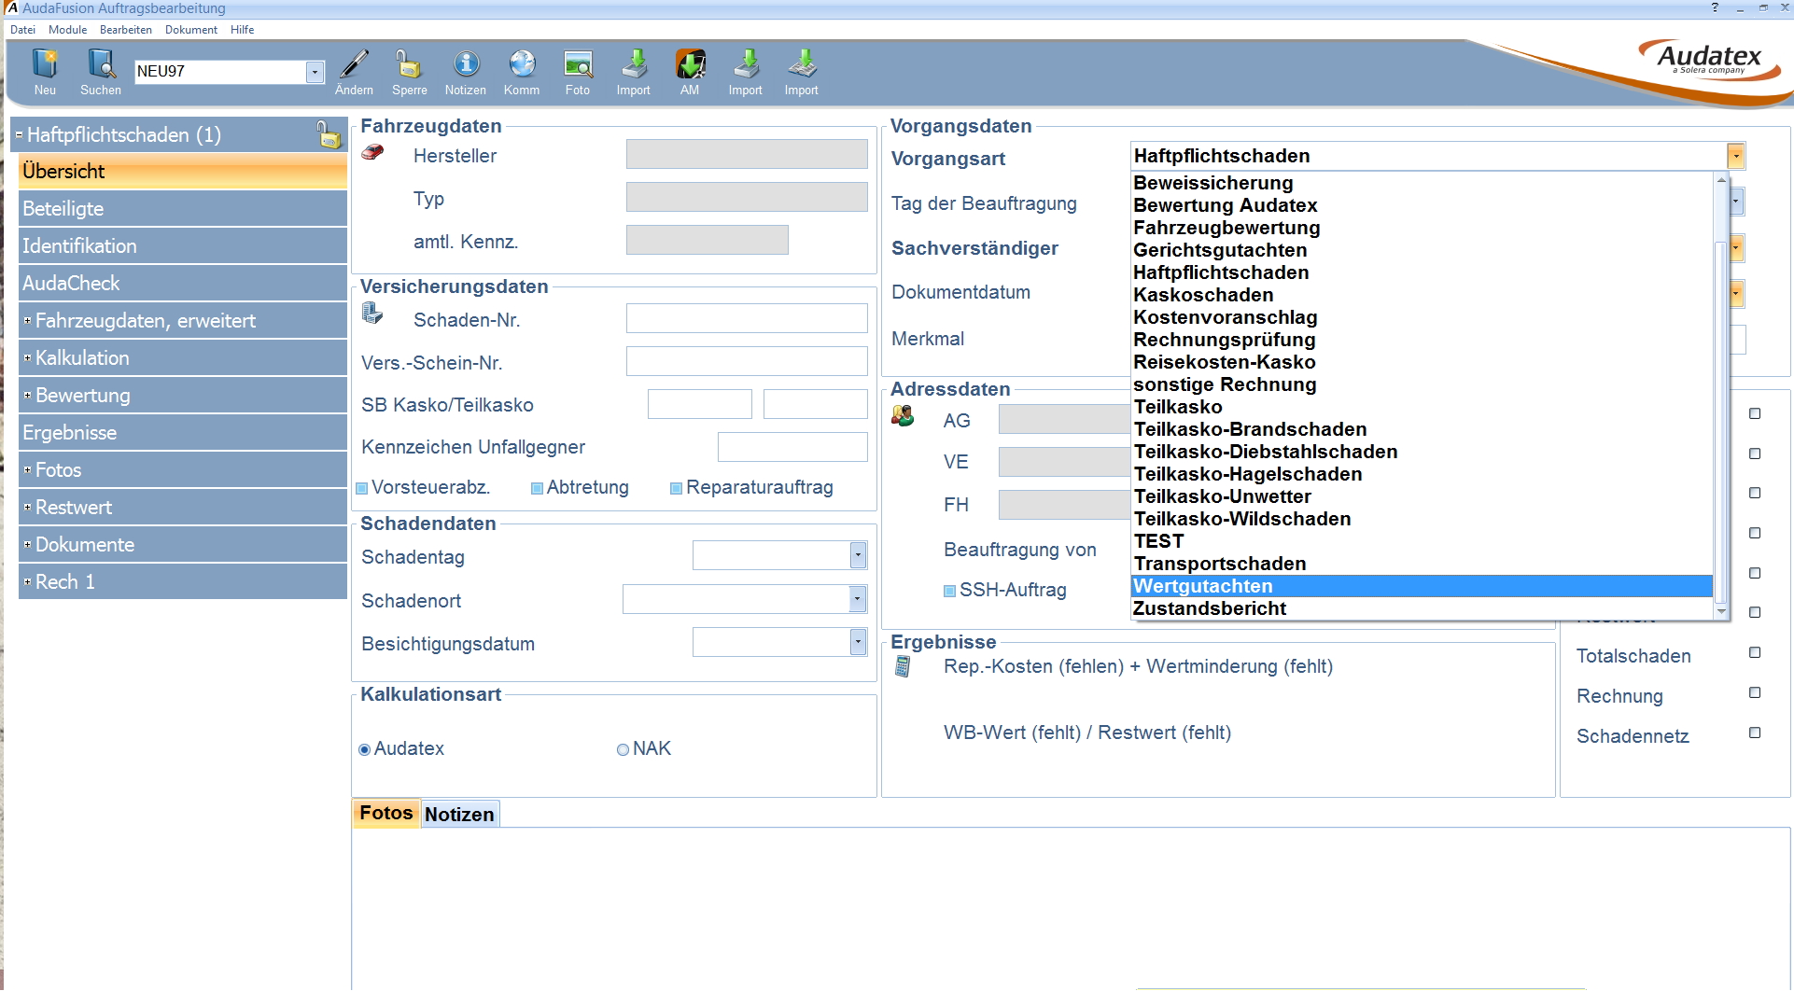Choose Kaskoschaden from the dropdown list
The width and height of the screenshot is (1794, 991).
(x=1422, y=295)
